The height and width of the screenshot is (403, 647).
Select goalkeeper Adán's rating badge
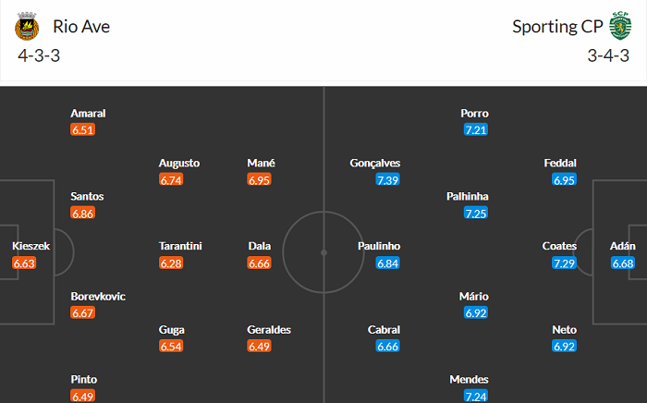coord(624,263)
